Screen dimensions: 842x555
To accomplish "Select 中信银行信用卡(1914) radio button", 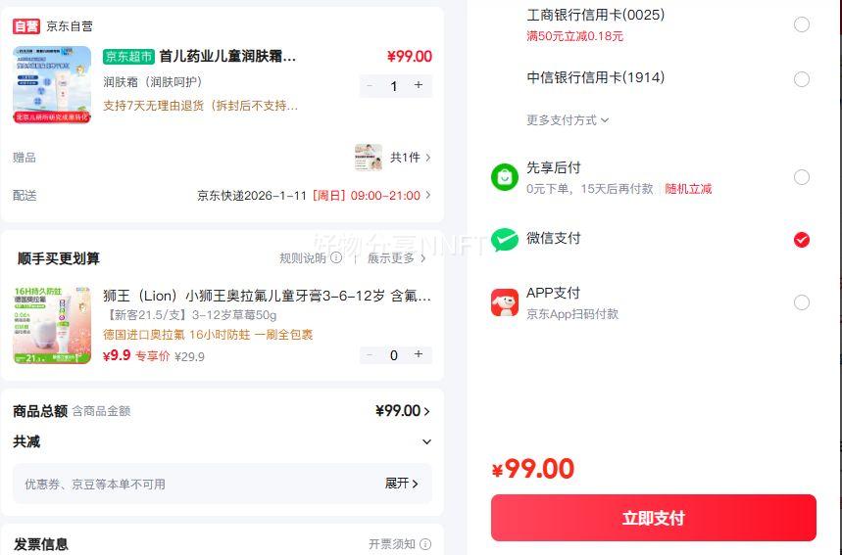I will [x=802, y=79].
